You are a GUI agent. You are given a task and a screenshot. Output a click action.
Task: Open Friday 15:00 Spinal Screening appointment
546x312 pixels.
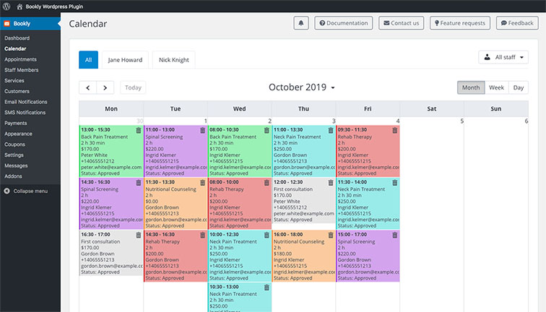[x=368, y=256]
